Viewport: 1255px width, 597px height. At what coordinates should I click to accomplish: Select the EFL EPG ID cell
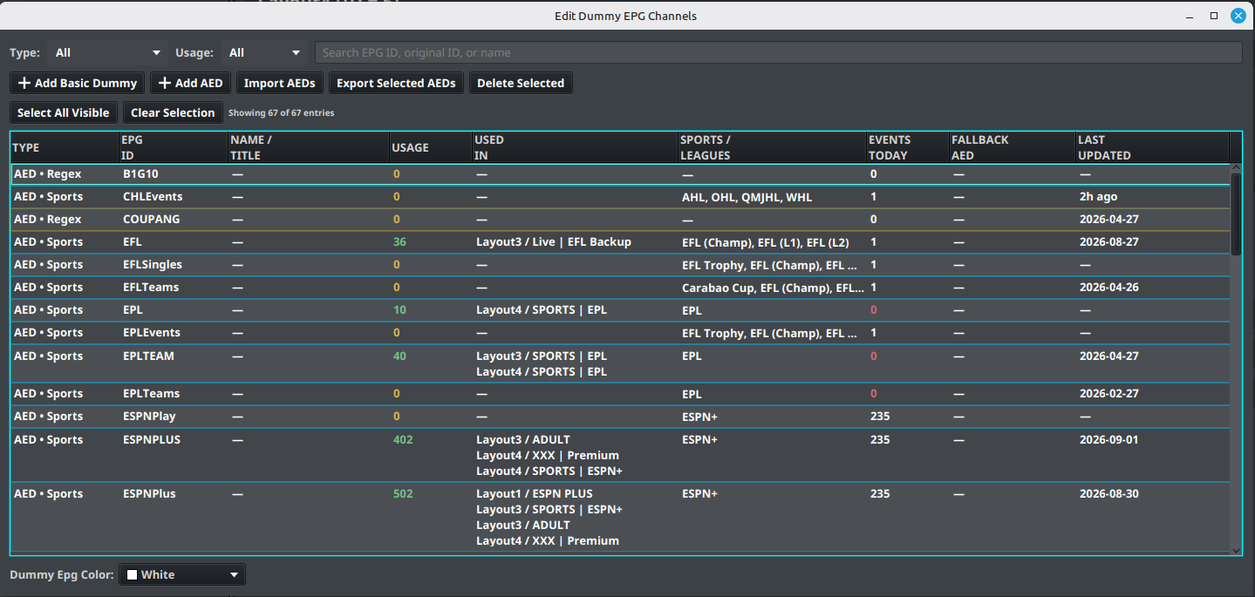point(173,242)
